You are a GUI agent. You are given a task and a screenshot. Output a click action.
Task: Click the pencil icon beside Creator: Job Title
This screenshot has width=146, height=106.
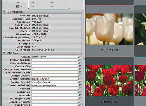79,60
